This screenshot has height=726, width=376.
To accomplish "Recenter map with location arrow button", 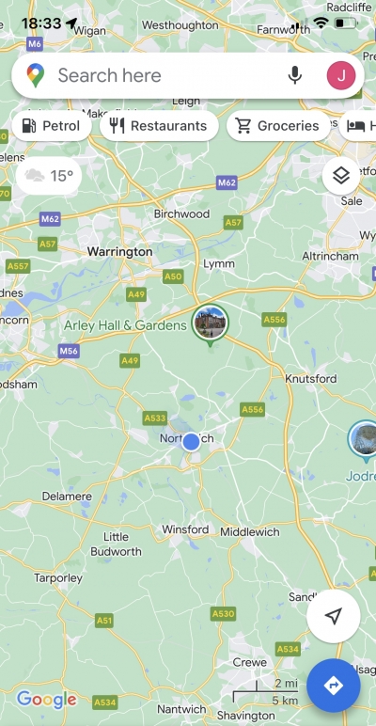I will (x=334, y=616).
